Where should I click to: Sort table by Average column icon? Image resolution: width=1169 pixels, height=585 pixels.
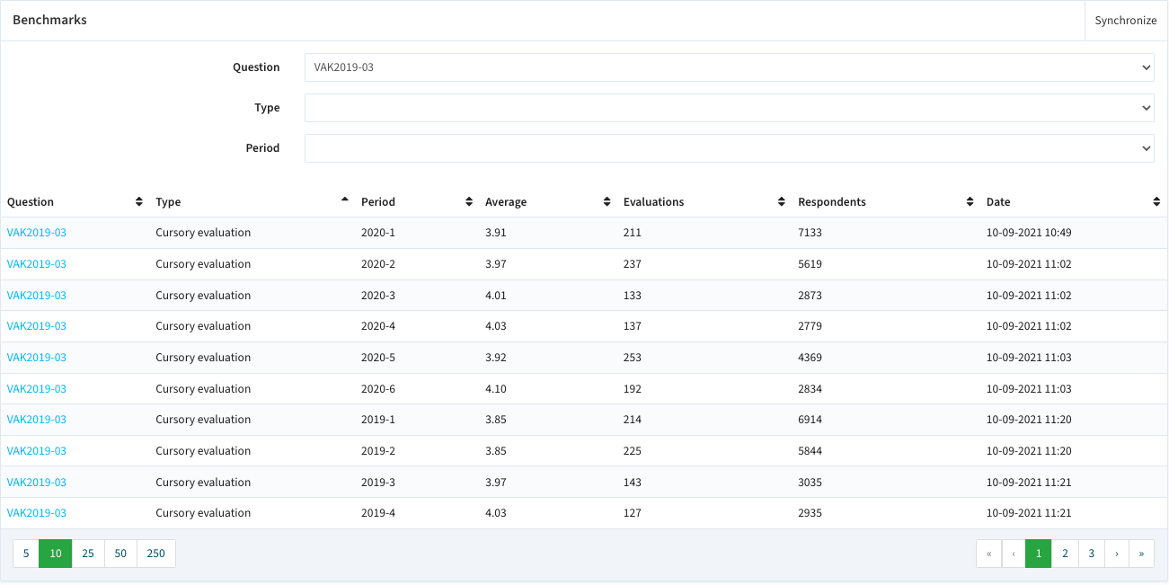click(607, 202)
